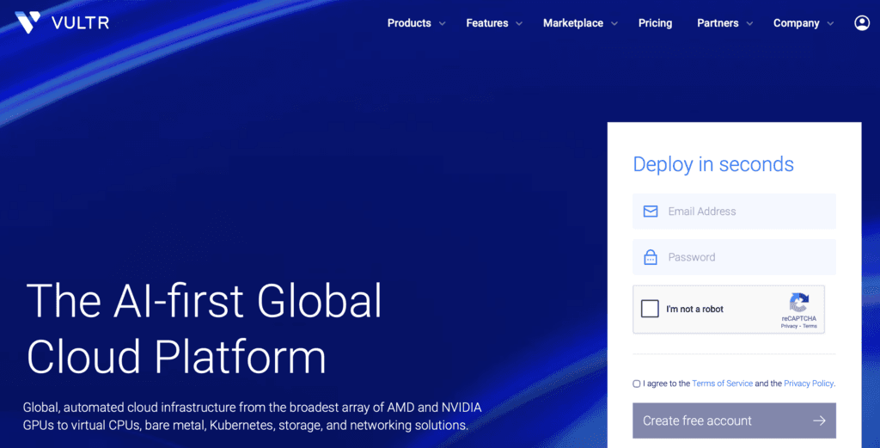The height and width of the screenshot is (448, 880).
Task: Open the Features menu
Action: (487, 23)
